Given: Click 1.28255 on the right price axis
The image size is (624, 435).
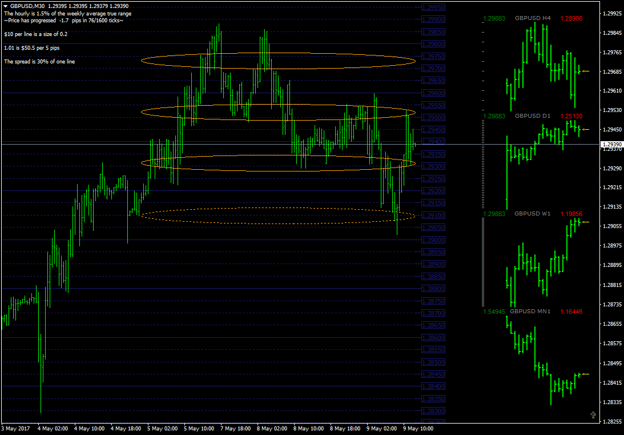Looking at the screenshot, I should [x=612, y=421].
